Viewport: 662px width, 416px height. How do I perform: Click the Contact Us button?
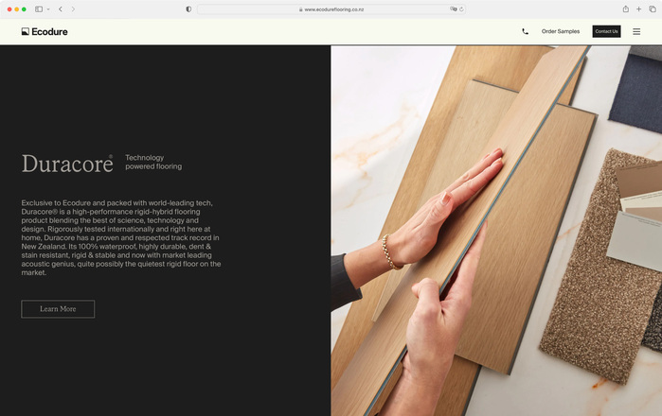(606, 31)
